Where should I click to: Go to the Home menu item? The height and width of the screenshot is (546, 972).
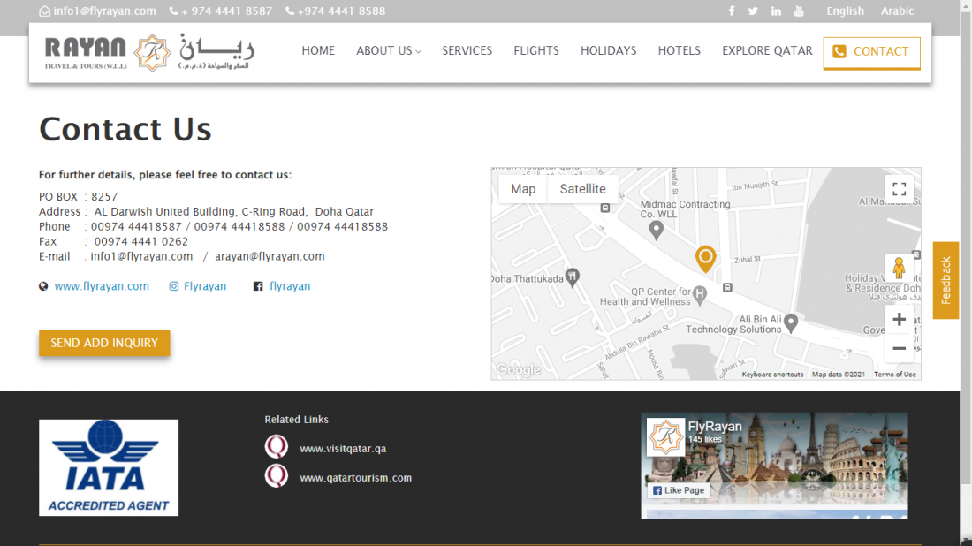[x=318, y=51]
